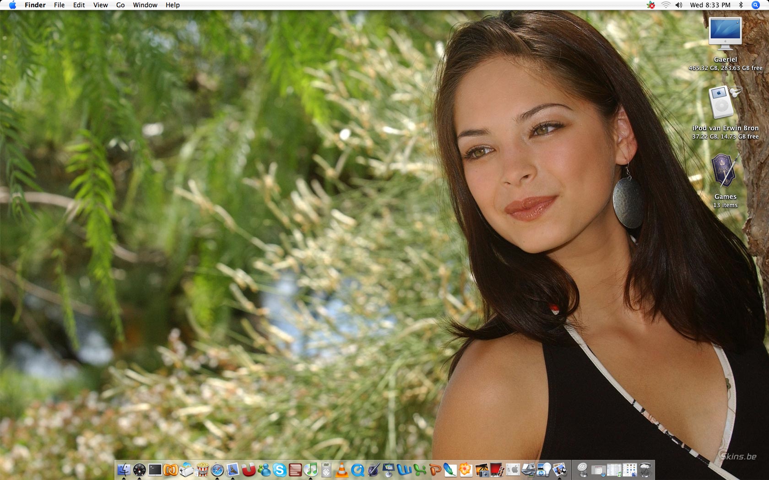Open Image Capture camera icon in dock

coord(482,469)
